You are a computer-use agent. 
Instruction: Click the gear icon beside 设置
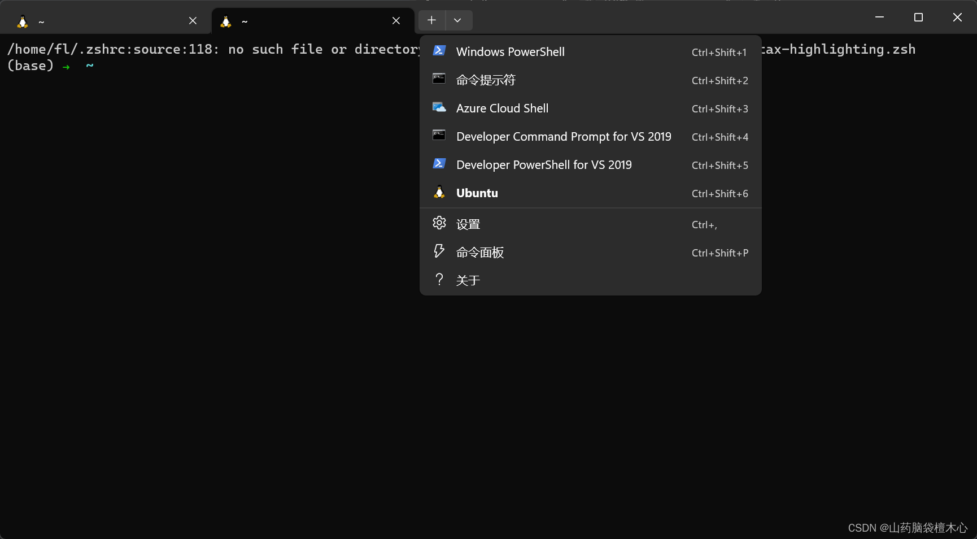439,223
